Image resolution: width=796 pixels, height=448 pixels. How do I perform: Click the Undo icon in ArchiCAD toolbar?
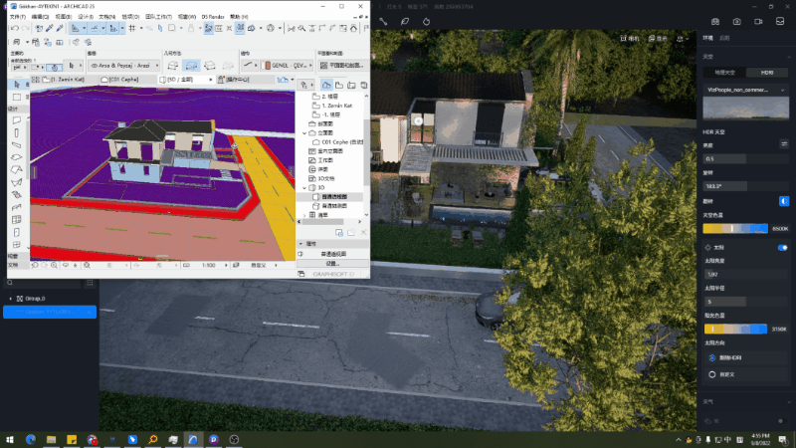coord(14,28)
